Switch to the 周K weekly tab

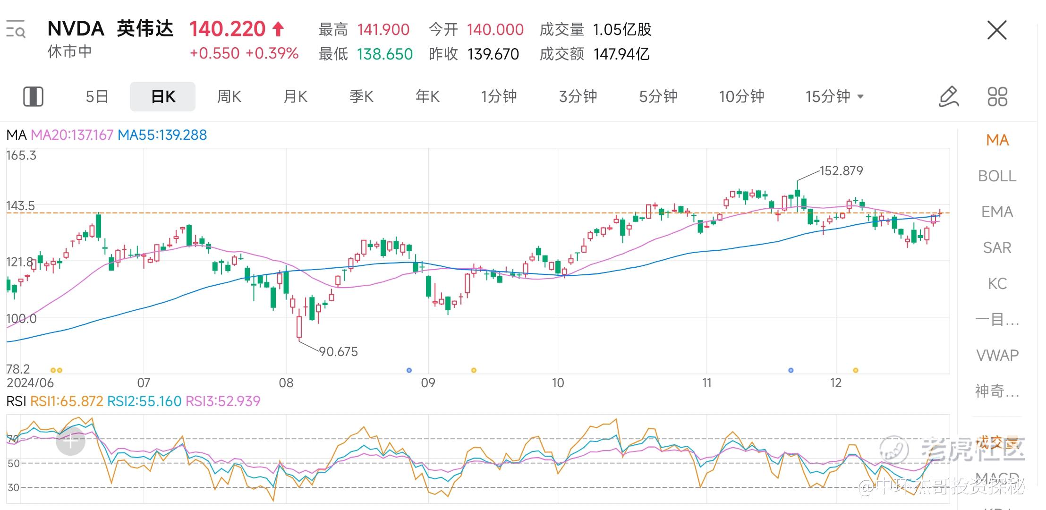229,96
